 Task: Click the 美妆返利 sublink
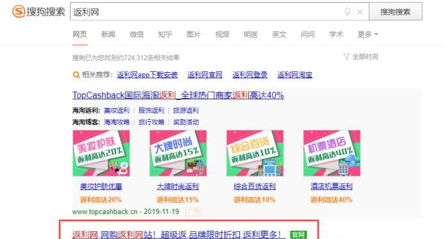tap(117, 110)
